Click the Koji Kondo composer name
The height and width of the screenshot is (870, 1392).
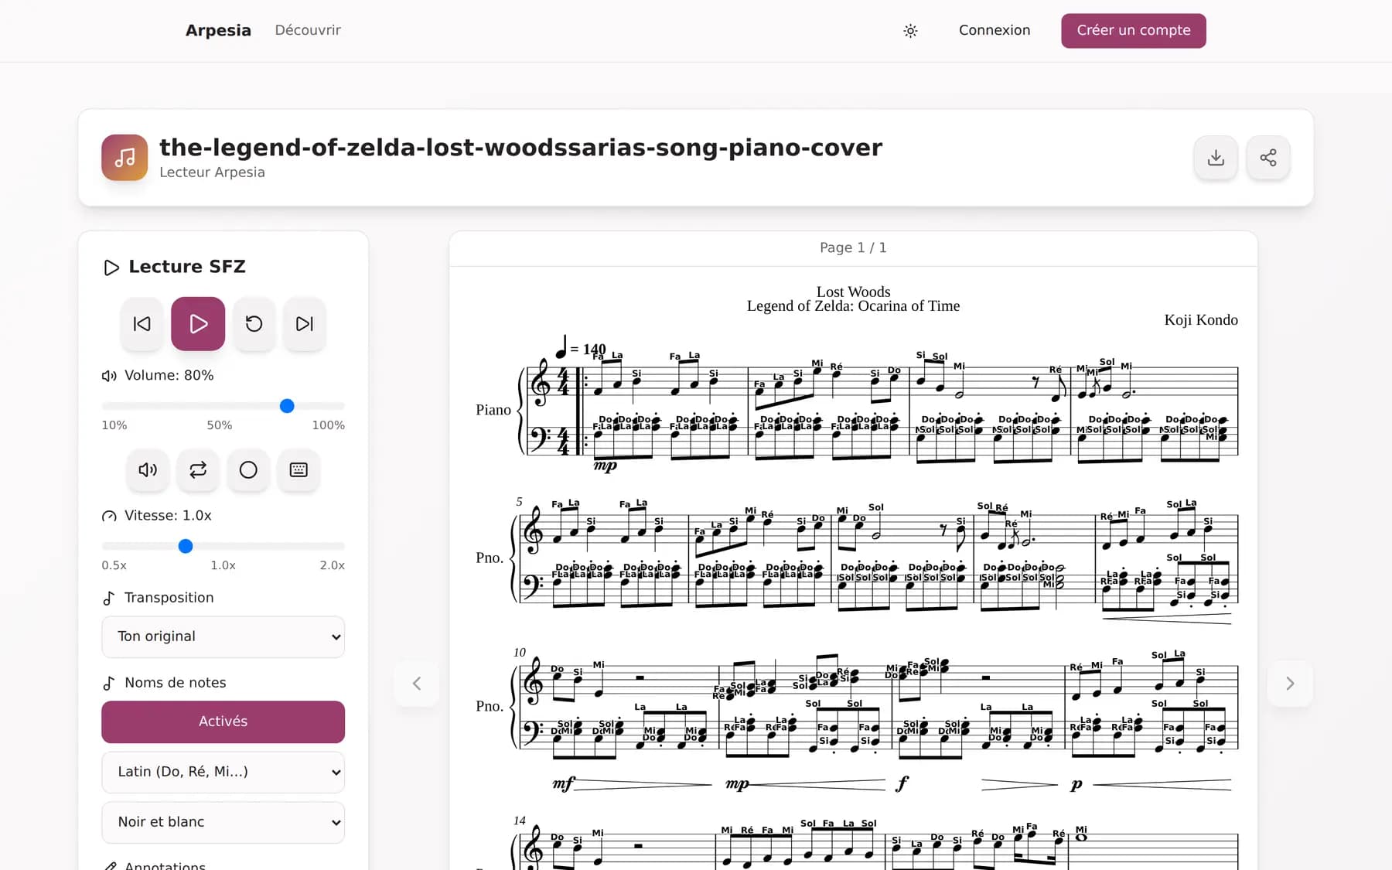click(1201, 320)
